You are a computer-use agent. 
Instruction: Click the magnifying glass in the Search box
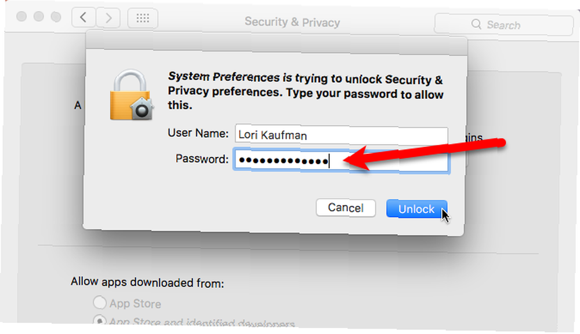click(x=476, y=24)
